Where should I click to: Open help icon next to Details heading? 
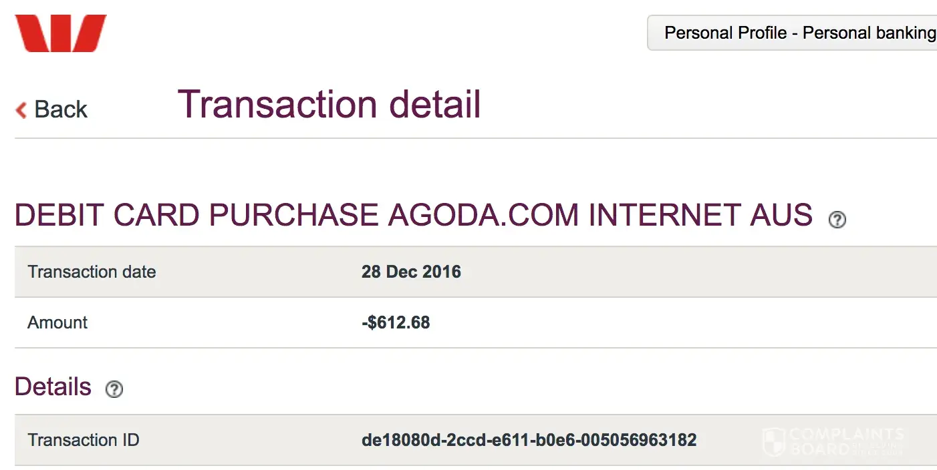coord(114,389)
